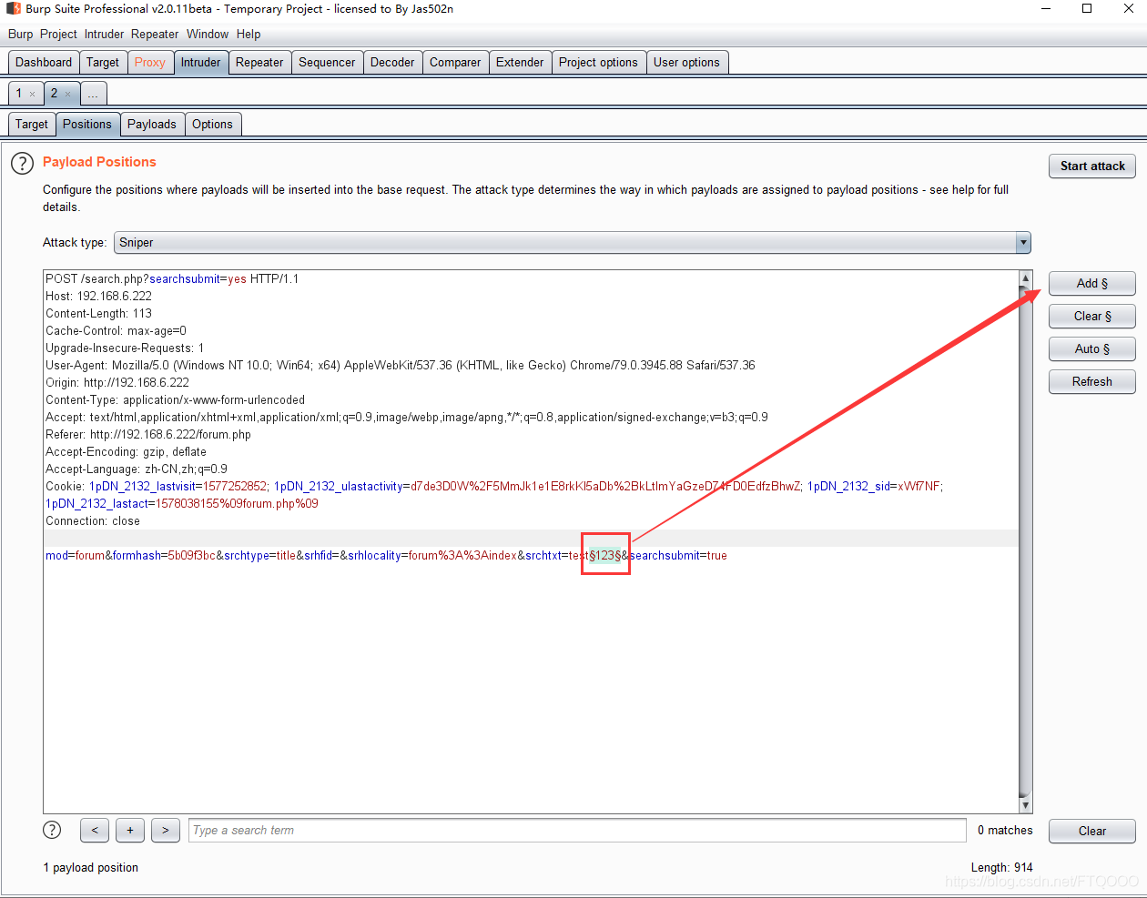The height and width of the screenshot is (898, 1147).
Task: Switch to the Decoder tab
Action: coord(392,63)
